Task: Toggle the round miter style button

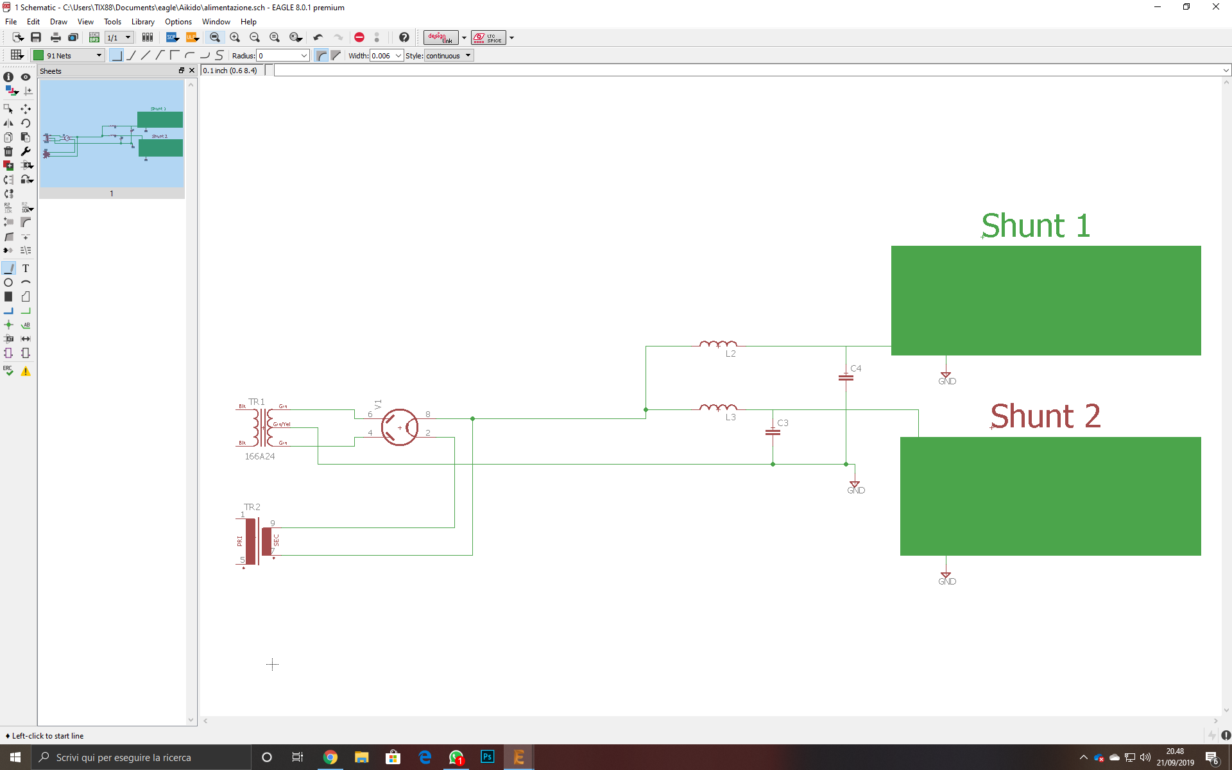Action: coord(321,55)
